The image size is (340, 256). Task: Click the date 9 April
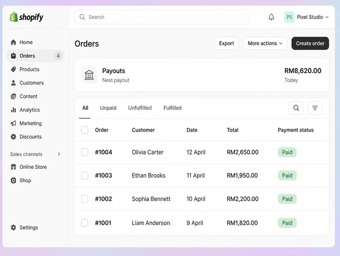[x=195, y=223]
